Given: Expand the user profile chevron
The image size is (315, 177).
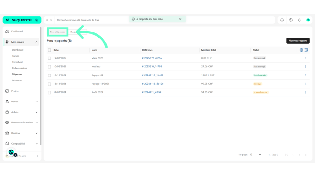Looking at the screenshot, I should (38, 156).
